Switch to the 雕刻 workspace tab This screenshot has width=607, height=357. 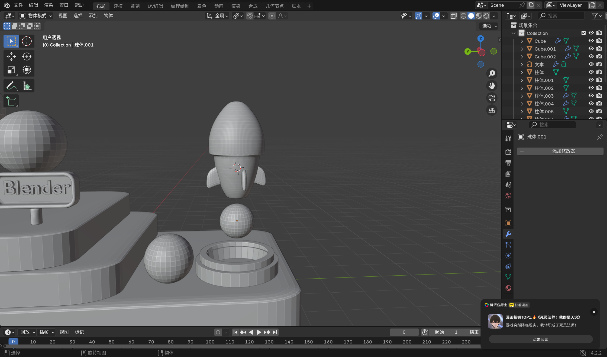[135, 6]
